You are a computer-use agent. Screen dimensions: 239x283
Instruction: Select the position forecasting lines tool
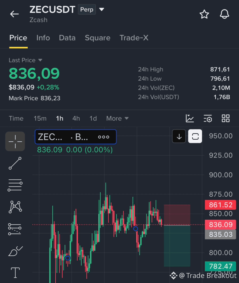[x=15, y=229]
